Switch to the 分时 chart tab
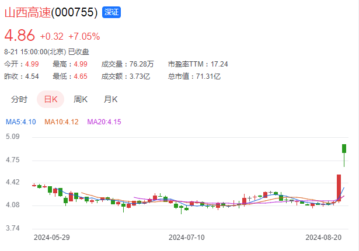 (x=19, y=99)
